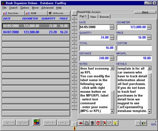Select letter S in the alphabet strip
This screenshot has width=158, height=131.
pos(74,83)
